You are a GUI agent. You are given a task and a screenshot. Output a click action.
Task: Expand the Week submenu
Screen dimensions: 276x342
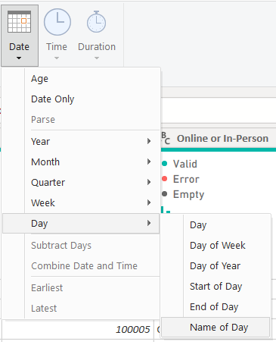(92, 202)
